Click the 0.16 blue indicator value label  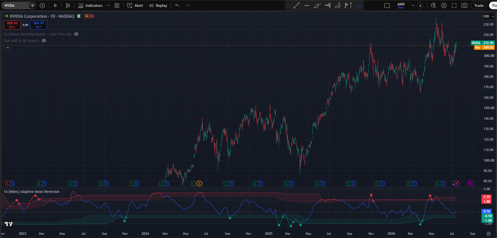487,211
